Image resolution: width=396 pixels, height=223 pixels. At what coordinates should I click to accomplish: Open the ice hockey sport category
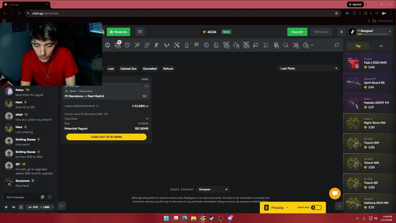(x=147, y=45)
